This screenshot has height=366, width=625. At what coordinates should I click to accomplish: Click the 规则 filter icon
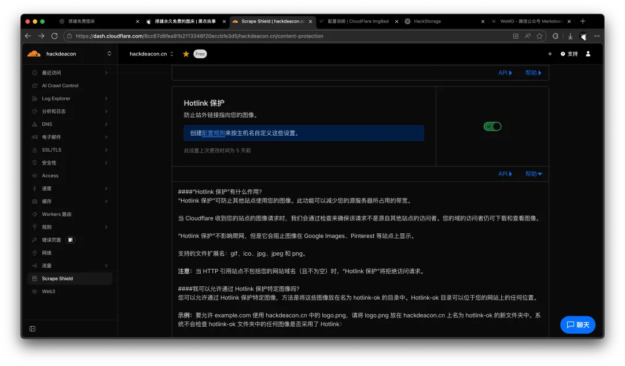pos(35,227)
